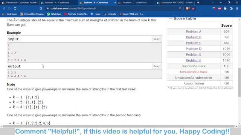Click the score value 1320
This screenshot has height=135, width=241.
[226, 60]
